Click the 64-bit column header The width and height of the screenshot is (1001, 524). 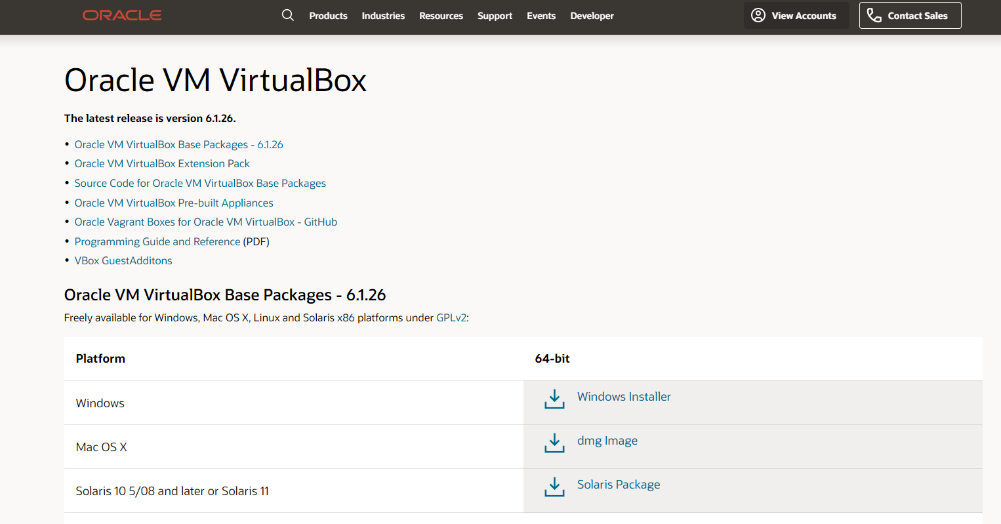click(x=552, y=359)
